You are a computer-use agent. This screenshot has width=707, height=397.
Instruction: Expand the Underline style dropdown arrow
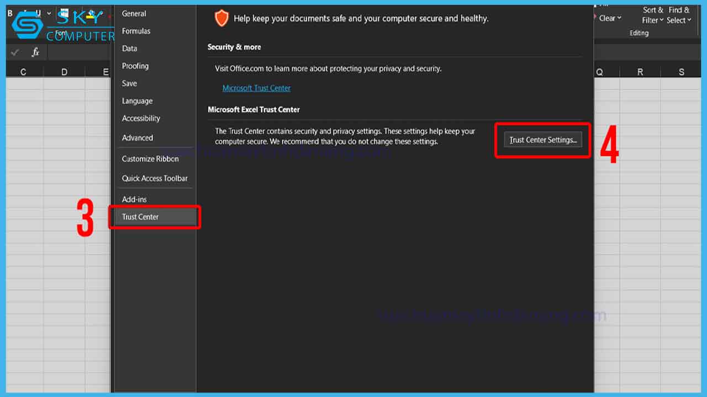[49, 13]
